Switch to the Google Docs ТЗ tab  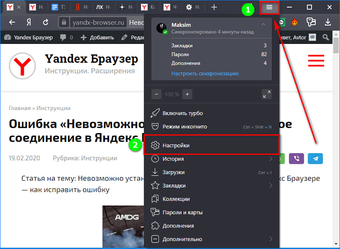pyautogui.click(x=58, y=7)
